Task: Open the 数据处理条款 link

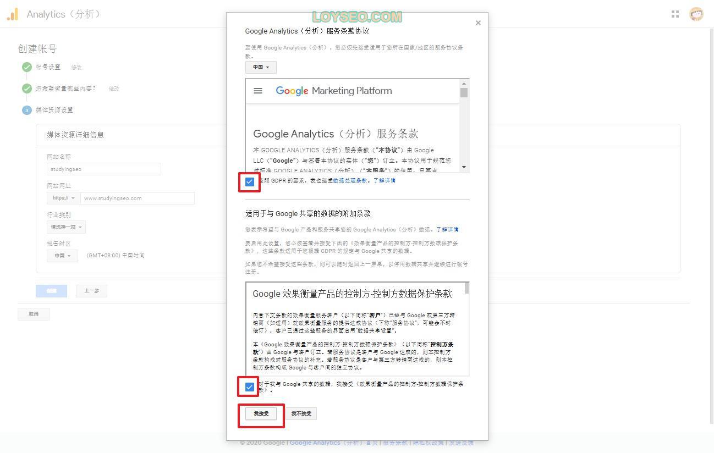Action: click(x=350, y=181)
